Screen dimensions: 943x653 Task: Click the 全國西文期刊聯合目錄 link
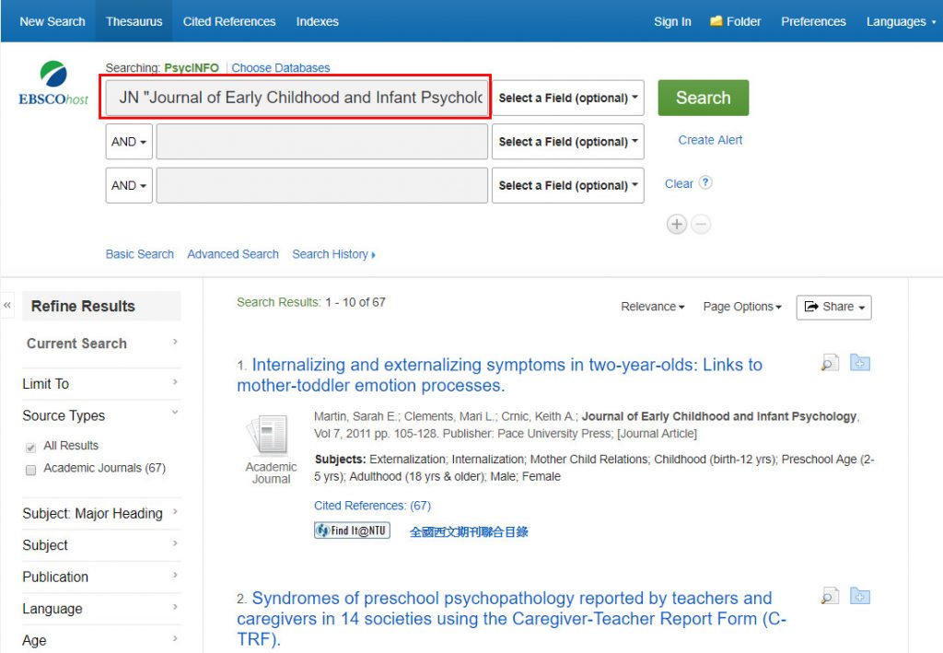coord(469,531)
